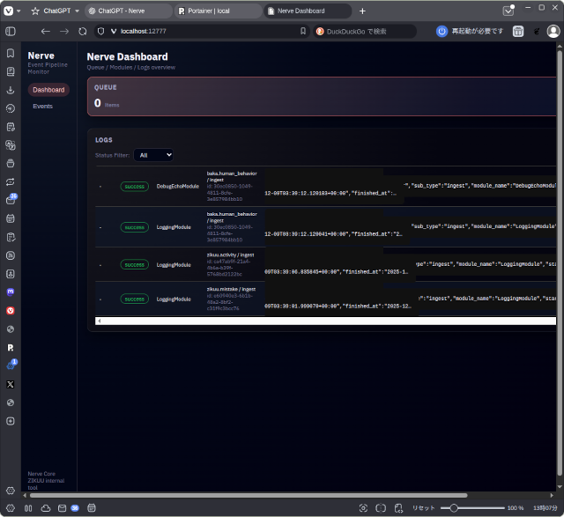The image size is (564, 517).
Task: Open the Vivaldi main menu button
Action: click(9, 11)
